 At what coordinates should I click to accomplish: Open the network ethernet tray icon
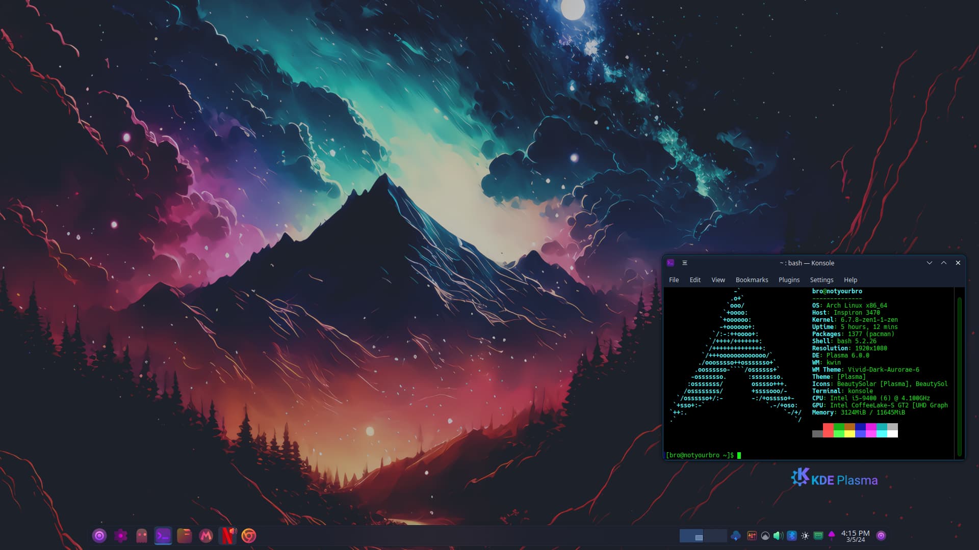tap(818, 536)
